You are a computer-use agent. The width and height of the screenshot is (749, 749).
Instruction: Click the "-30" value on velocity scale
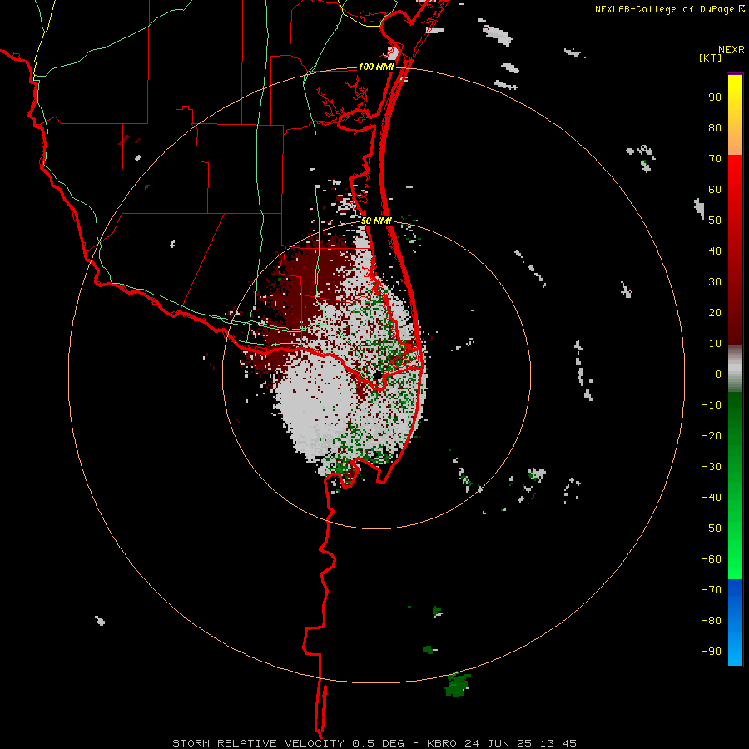point(712,467)
